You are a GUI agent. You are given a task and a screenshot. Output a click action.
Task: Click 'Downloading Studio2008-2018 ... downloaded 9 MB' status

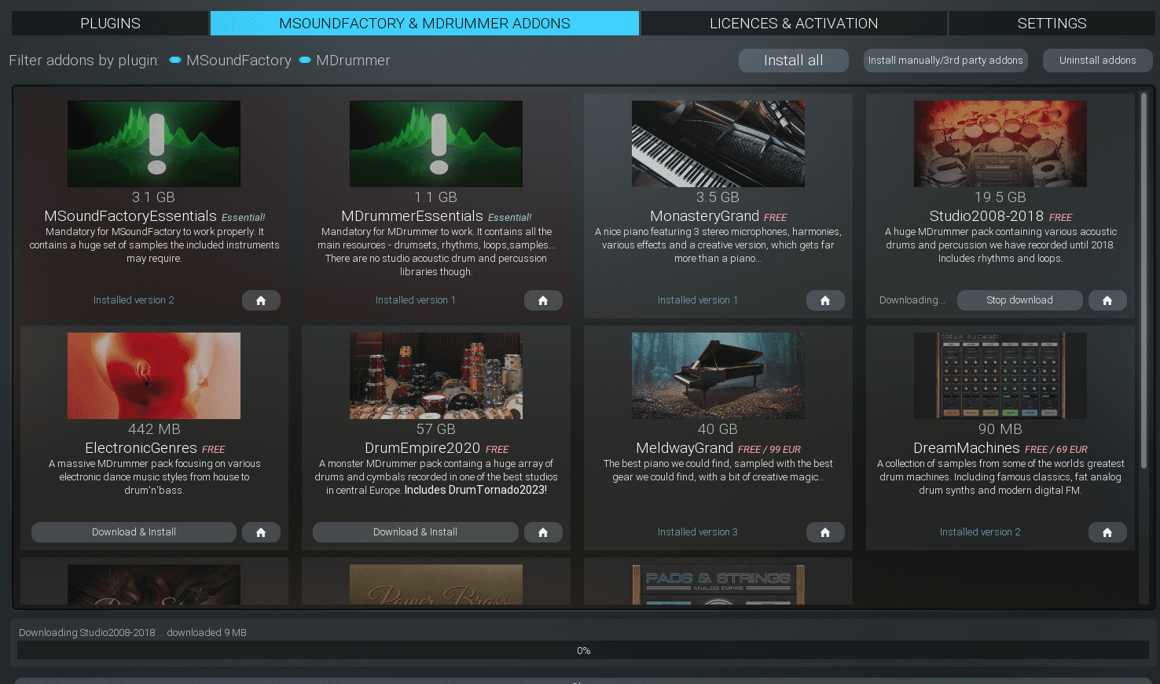pos(133,633)
